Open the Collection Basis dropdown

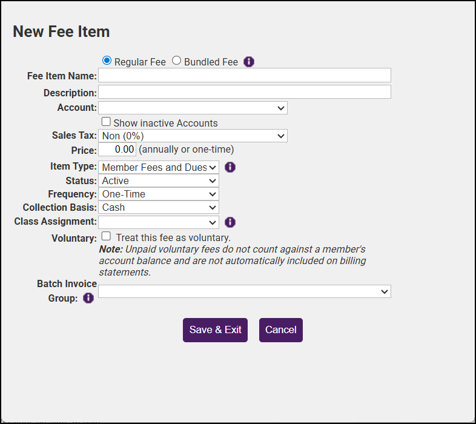click(x=159, y=207)
